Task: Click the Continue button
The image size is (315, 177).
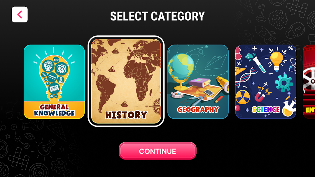Action: (157, 151)
